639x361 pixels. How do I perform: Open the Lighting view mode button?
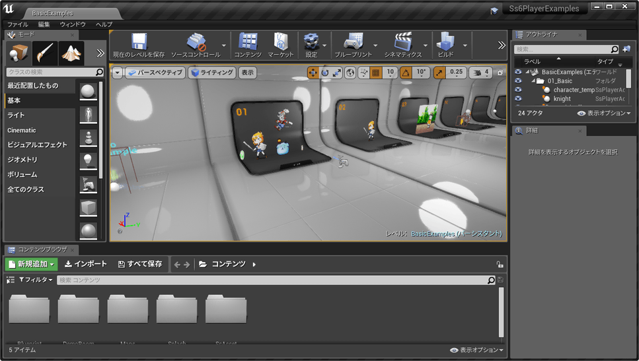(x=212, y=73)
